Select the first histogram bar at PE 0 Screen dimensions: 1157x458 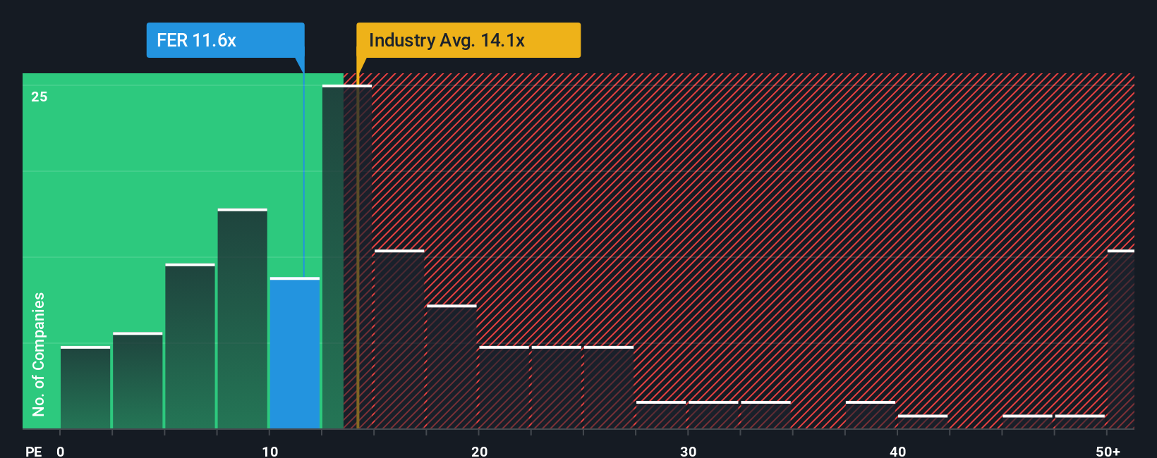click(85, 388)
